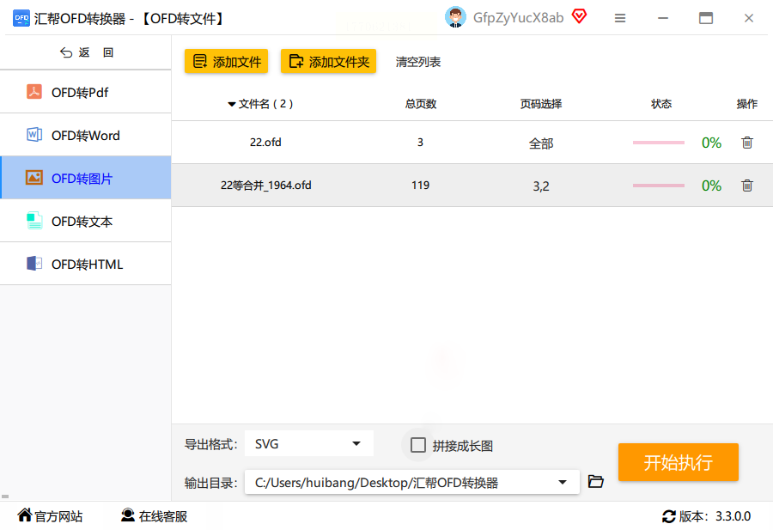Expand the 输出目录 path dropdown

[x=563, y=483]
